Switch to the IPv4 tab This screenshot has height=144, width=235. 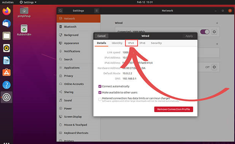(131, 43)
